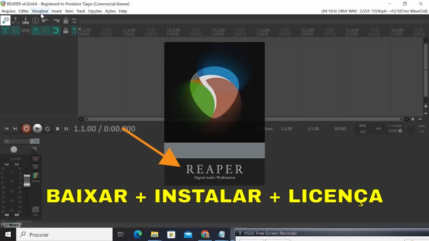Viewport: 429px width, 241px height.
Task: Click the 1.1.00 / 0:00.000 time display
Action: coord(105,129)
